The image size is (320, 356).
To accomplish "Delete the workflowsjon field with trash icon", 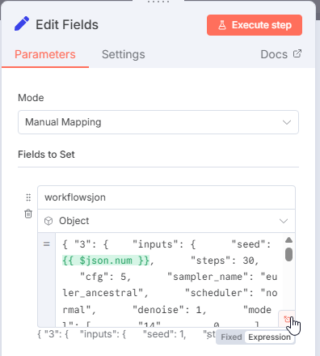I will tap(28, 214).
